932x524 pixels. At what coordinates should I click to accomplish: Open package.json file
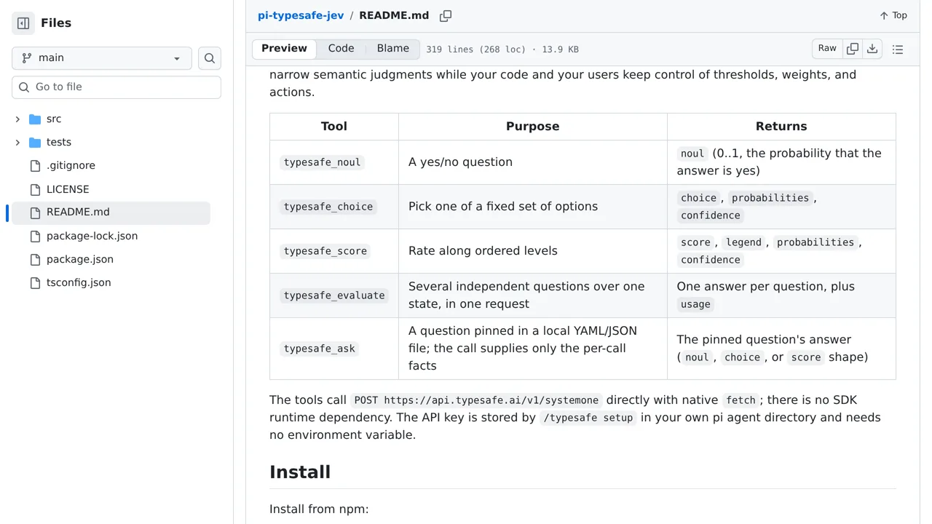tap(80, 259)
